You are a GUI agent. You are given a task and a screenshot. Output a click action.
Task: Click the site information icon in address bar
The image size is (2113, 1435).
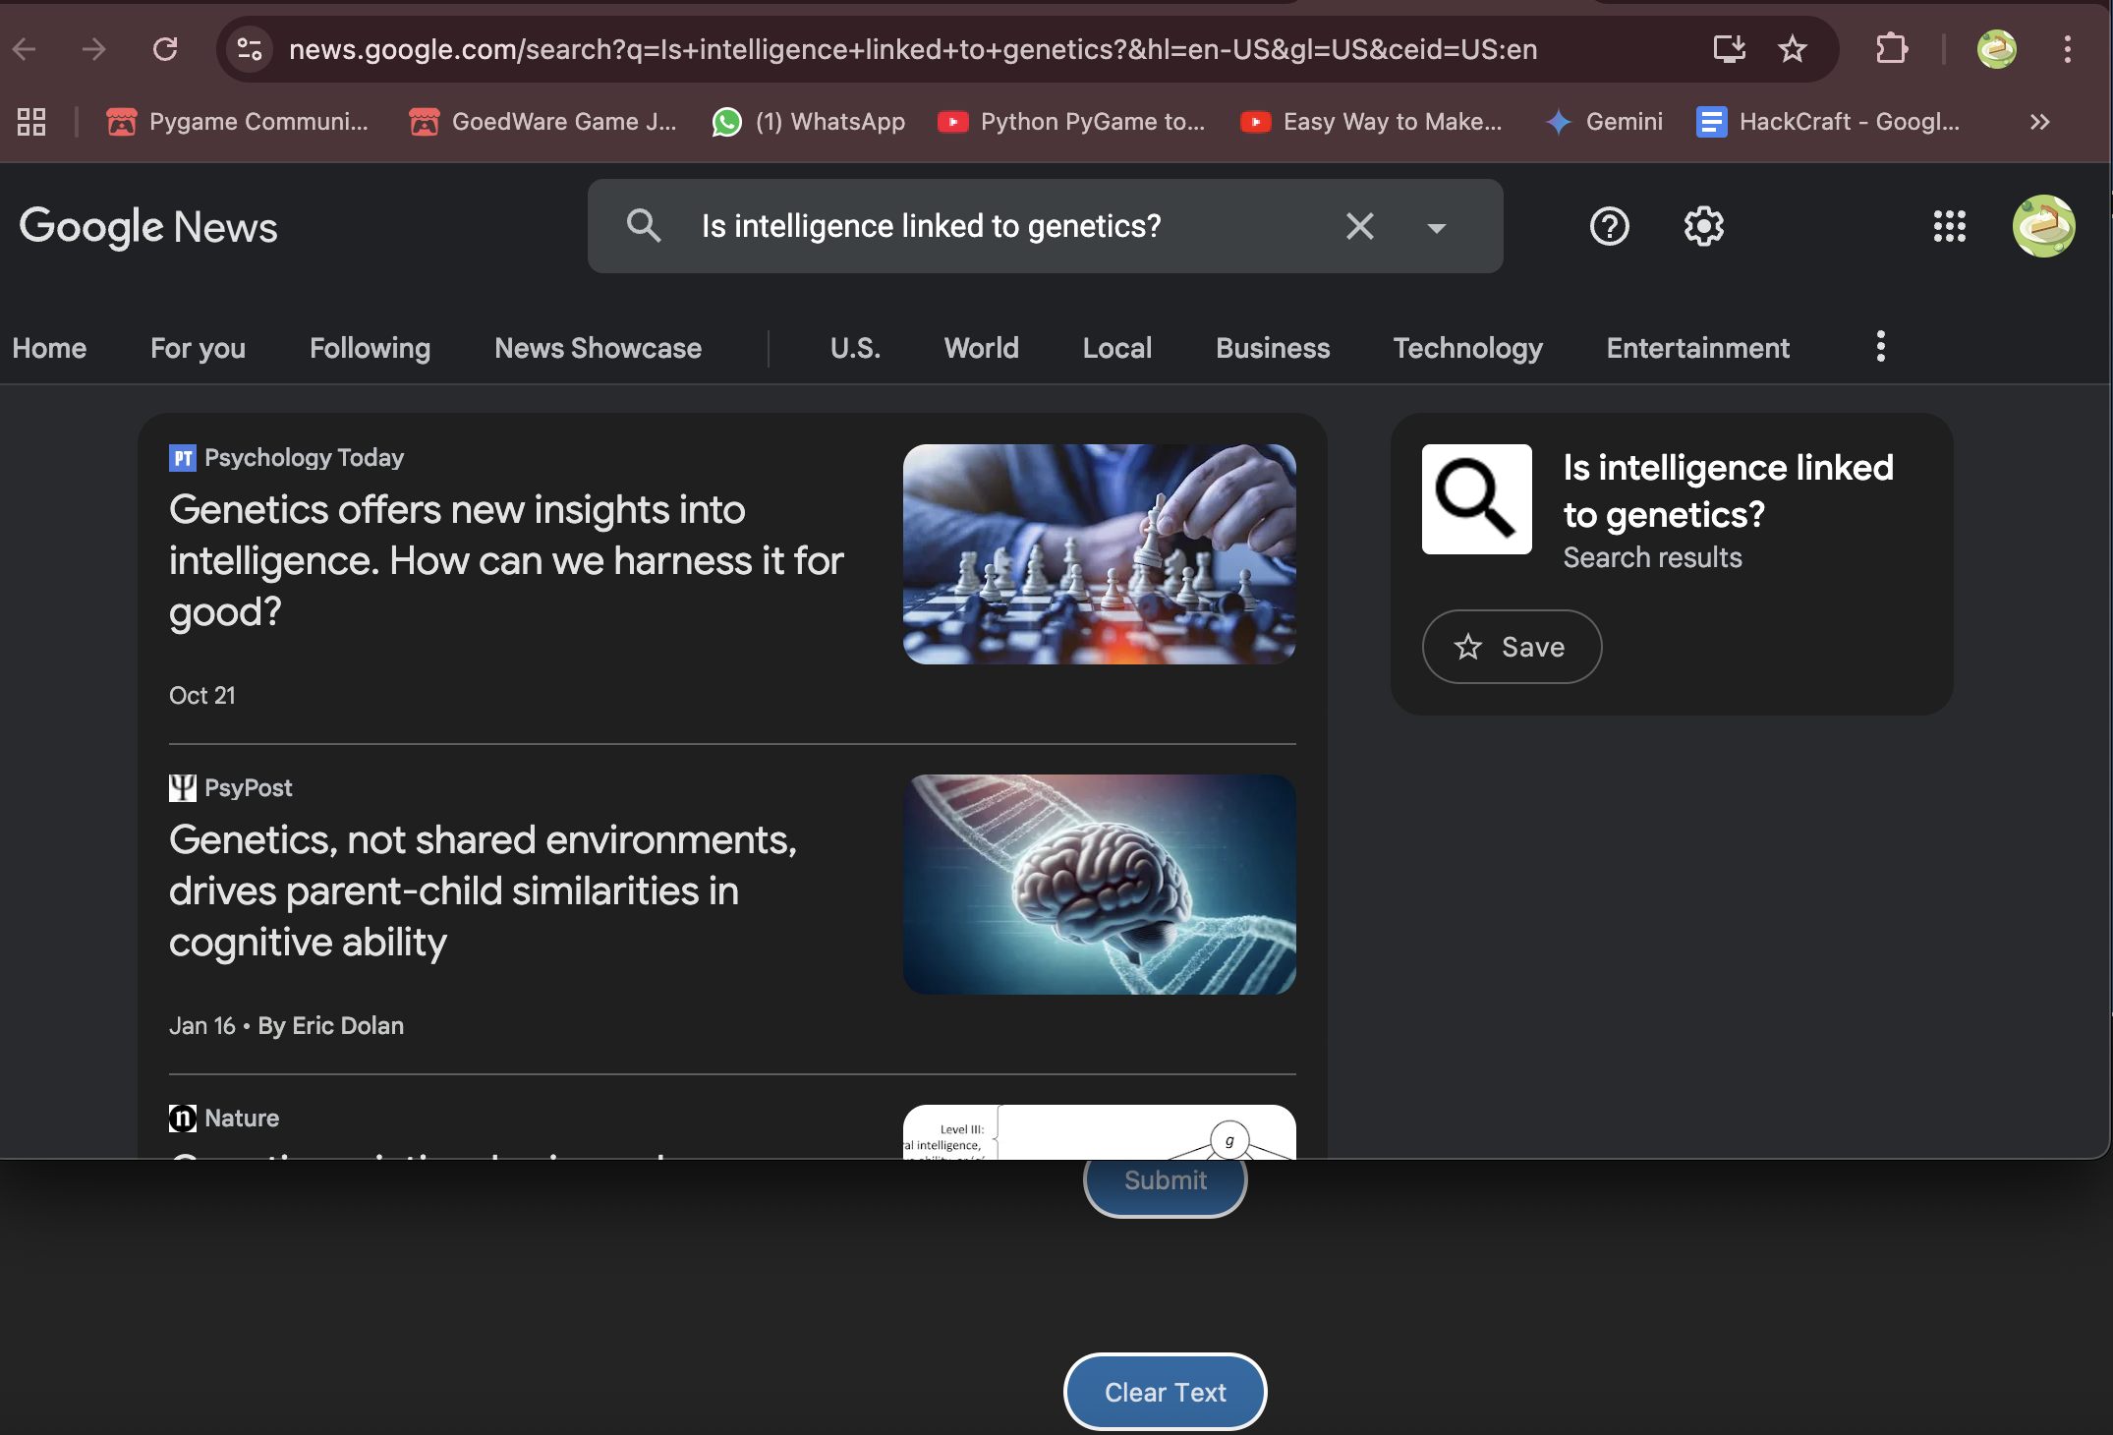(x=250, y=49)
